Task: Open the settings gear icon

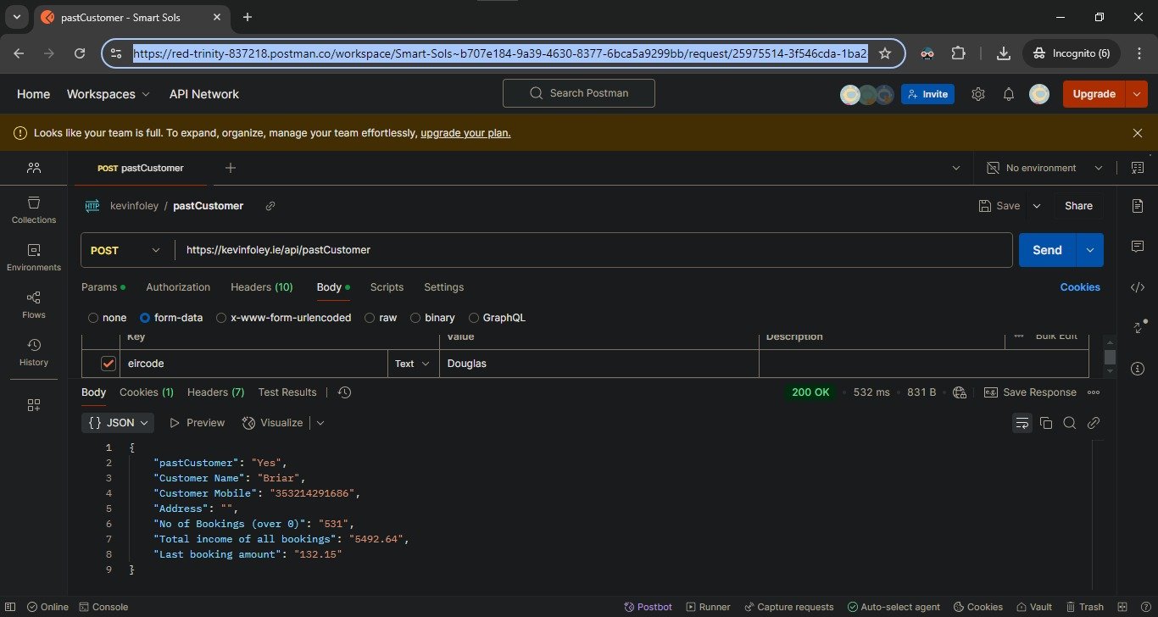Action: pyautogui.click(x=977, y=94)
